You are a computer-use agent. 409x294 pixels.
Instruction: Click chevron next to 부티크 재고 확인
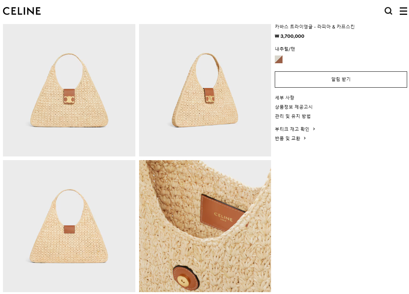pyautogui.click(x=314, y=129)
